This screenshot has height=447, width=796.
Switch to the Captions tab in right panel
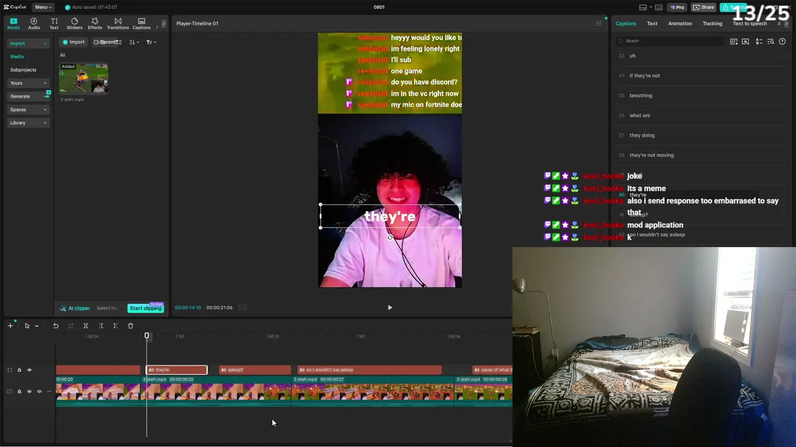coord(626,24)
